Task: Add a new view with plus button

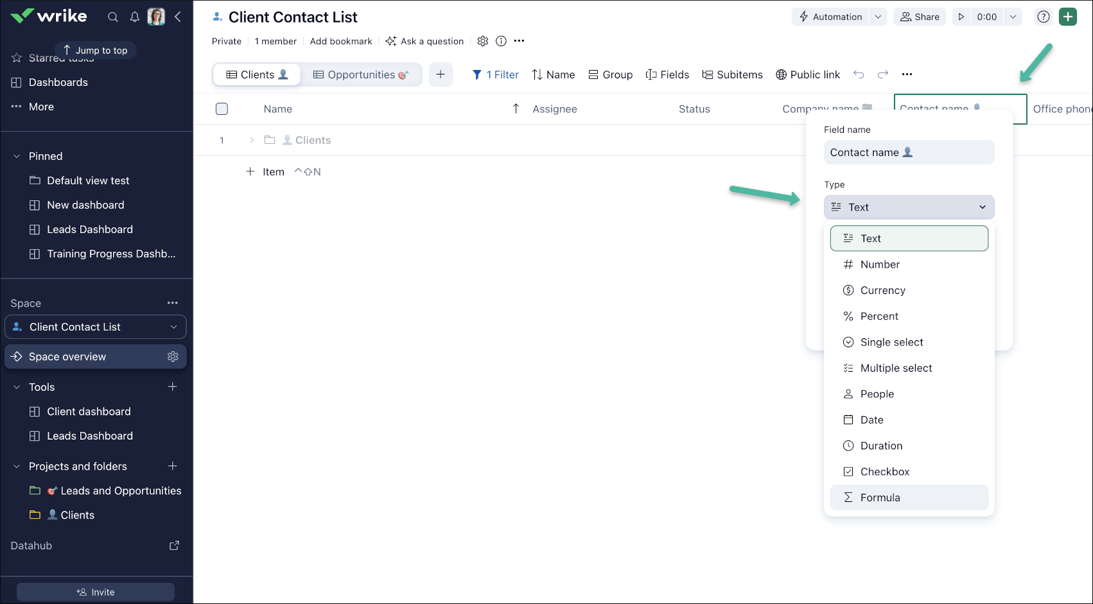Action: 441,74
